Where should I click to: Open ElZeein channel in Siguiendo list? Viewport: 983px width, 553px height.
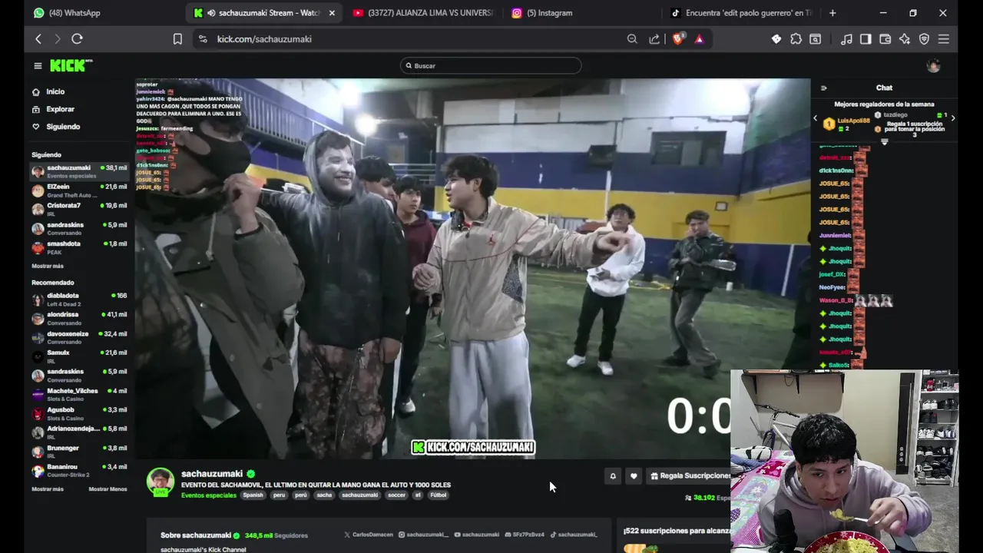[79, 190]
